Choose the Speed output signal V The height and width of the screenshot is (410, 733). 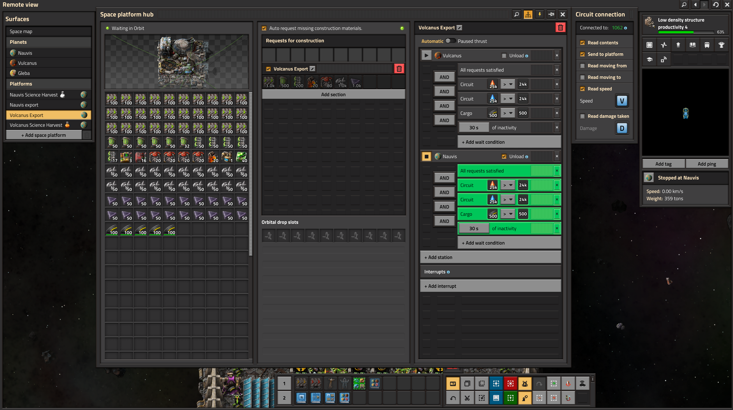pyautogui.click(x=622, y=101)
